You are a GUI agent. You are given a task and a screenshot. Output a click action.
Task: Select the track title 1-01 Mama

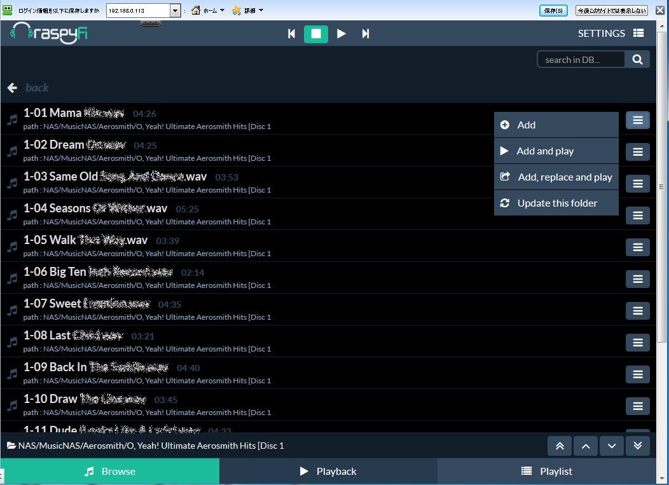click(x=74, y=113)
